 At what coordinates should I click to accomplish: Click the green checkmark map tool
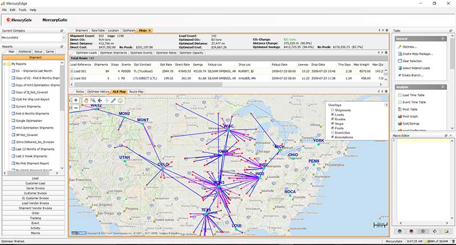(120, 101)
